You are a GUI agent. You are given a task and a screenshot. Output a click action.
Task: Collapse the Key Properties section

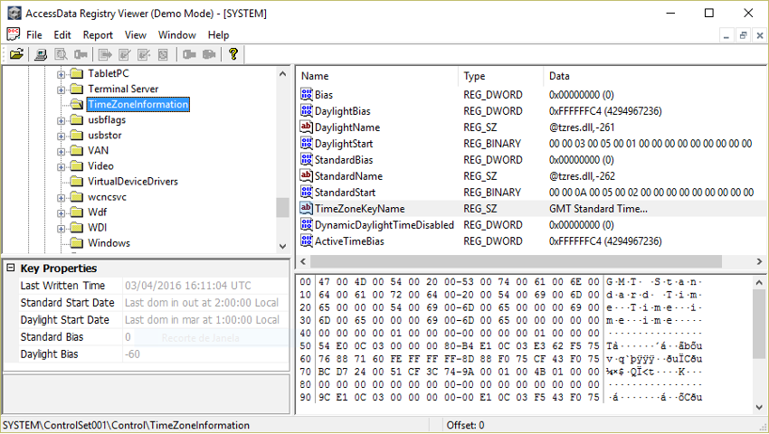pyautogui.click(x=11, y=268)
